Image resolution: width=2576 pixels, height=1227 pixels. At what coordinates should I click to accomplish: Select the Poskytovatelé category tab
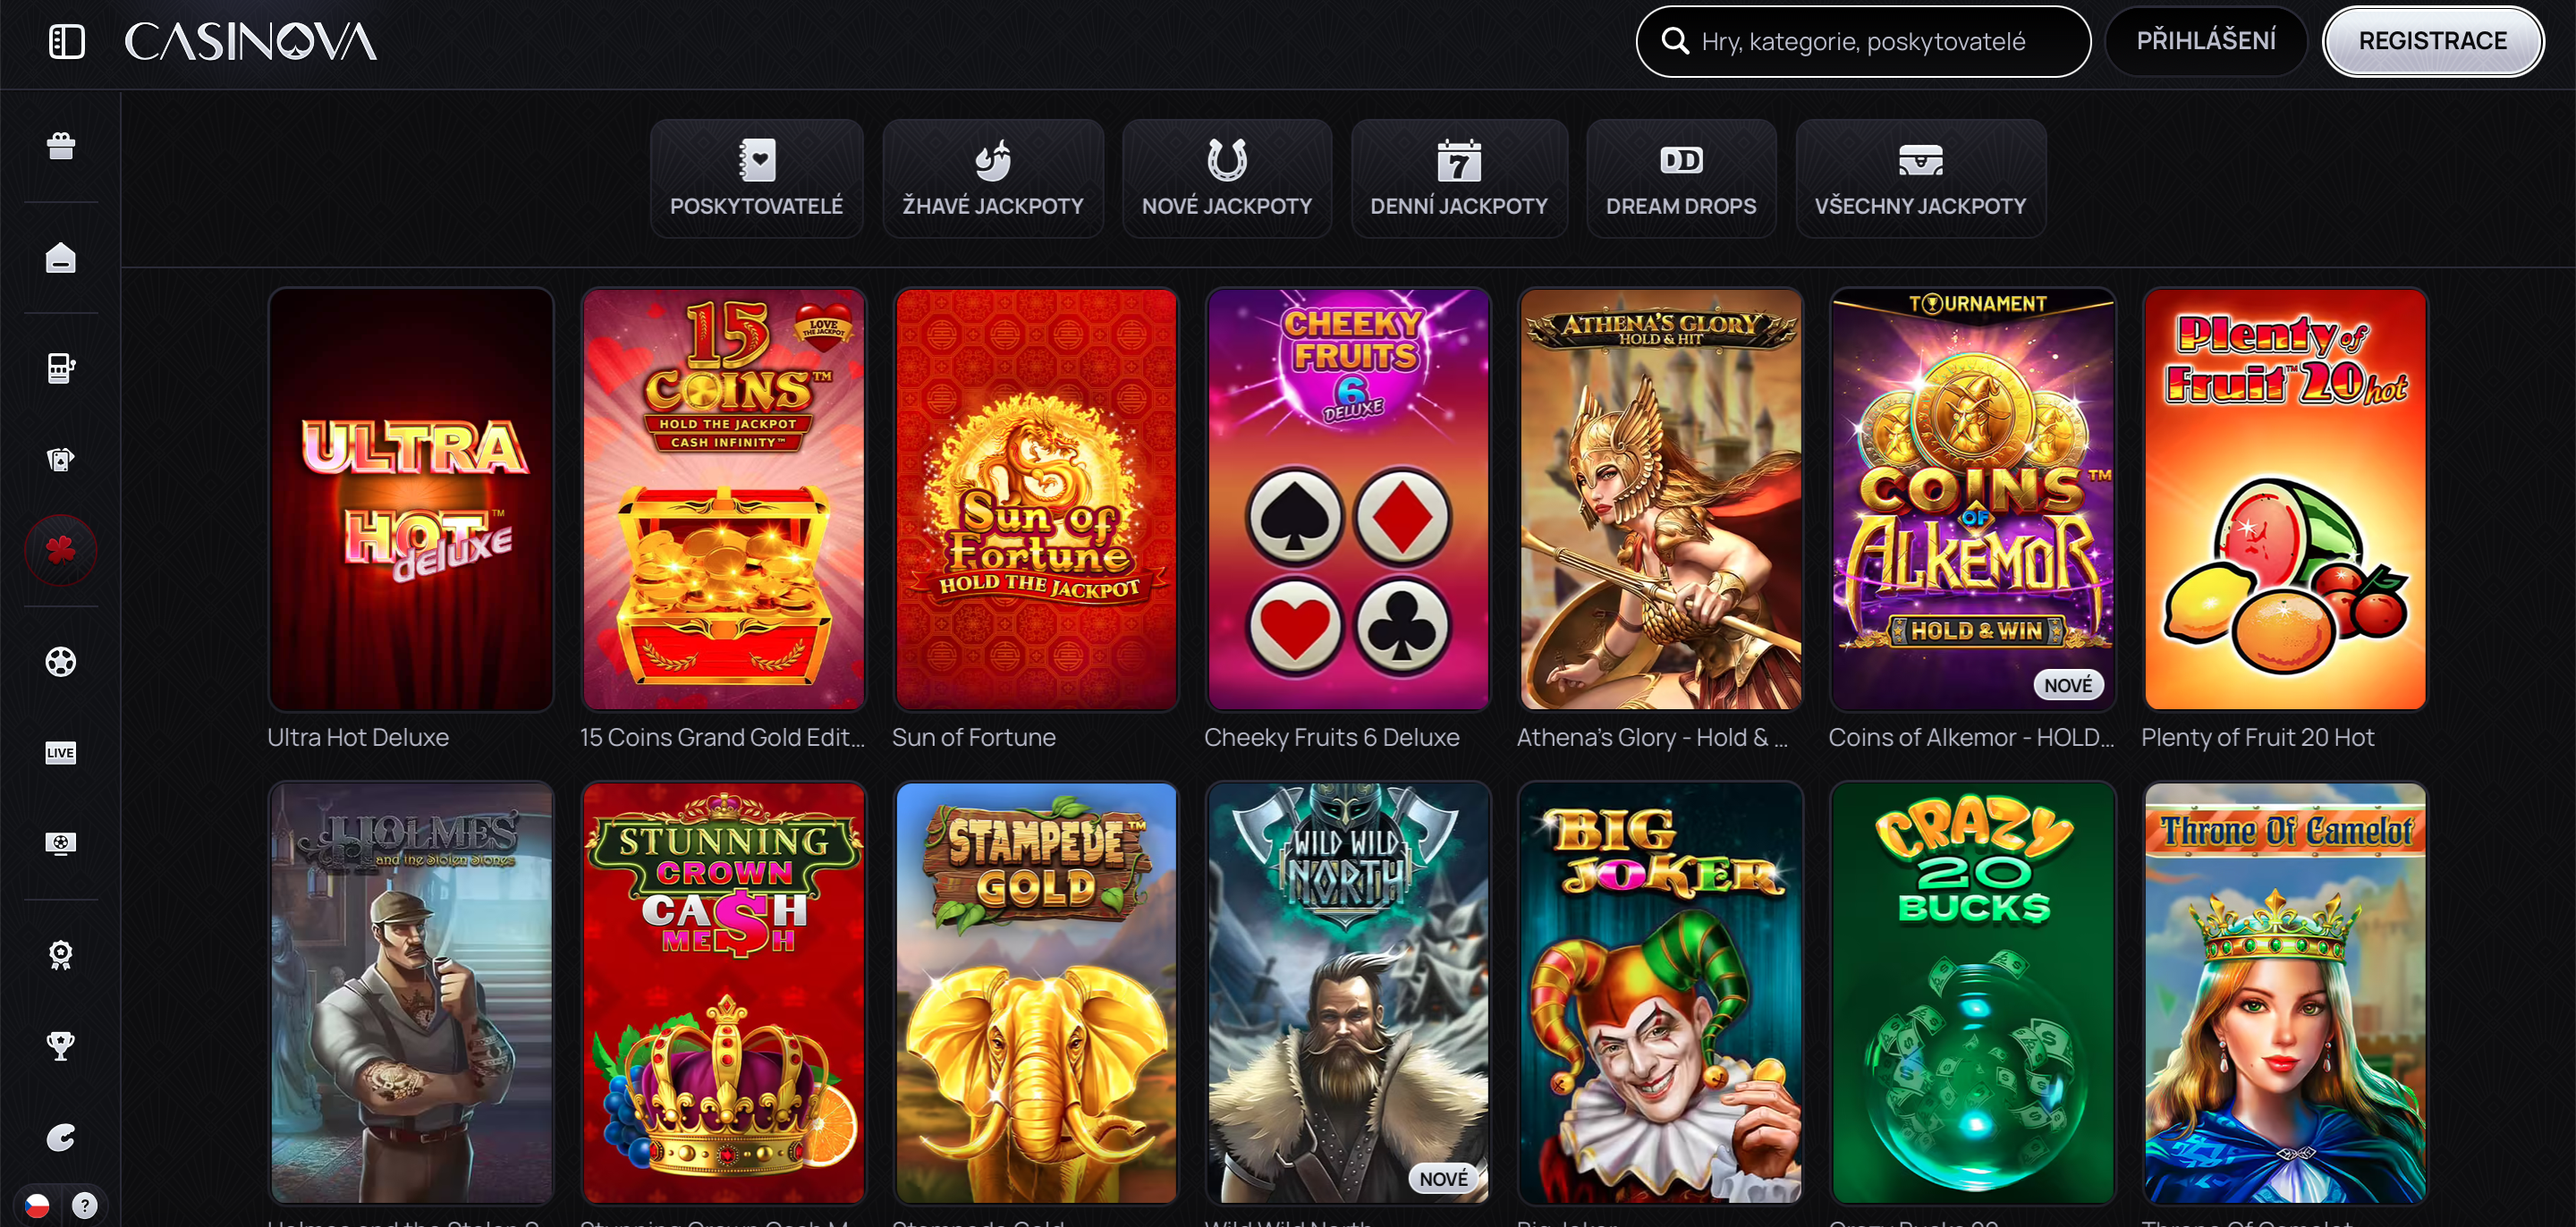[756, 179]
